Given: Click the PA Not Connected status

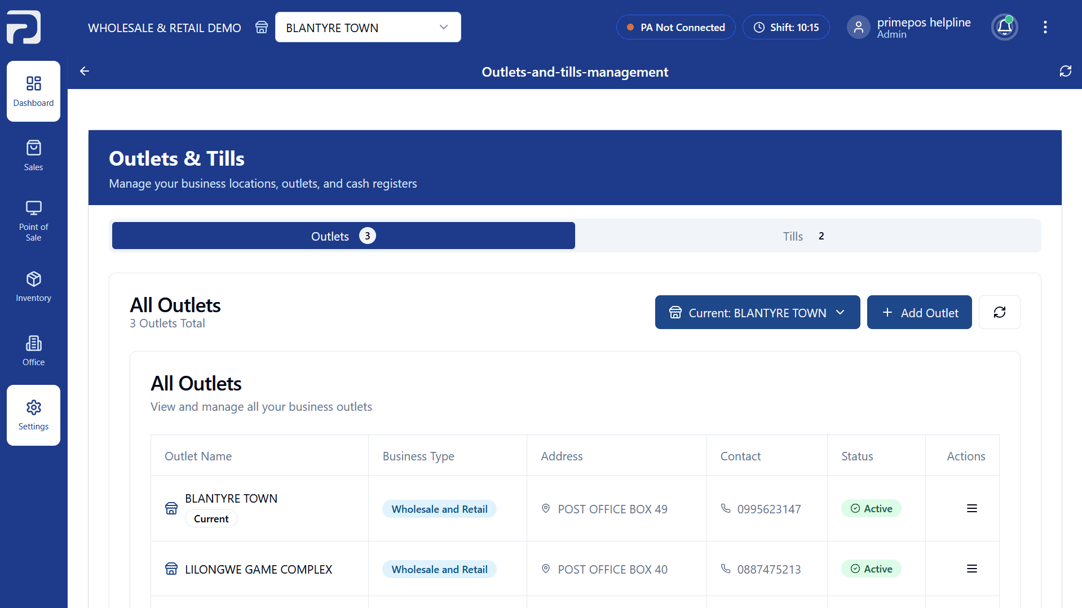Looking at the screenshot, I should pyautogui.click(x=675, y=27).
